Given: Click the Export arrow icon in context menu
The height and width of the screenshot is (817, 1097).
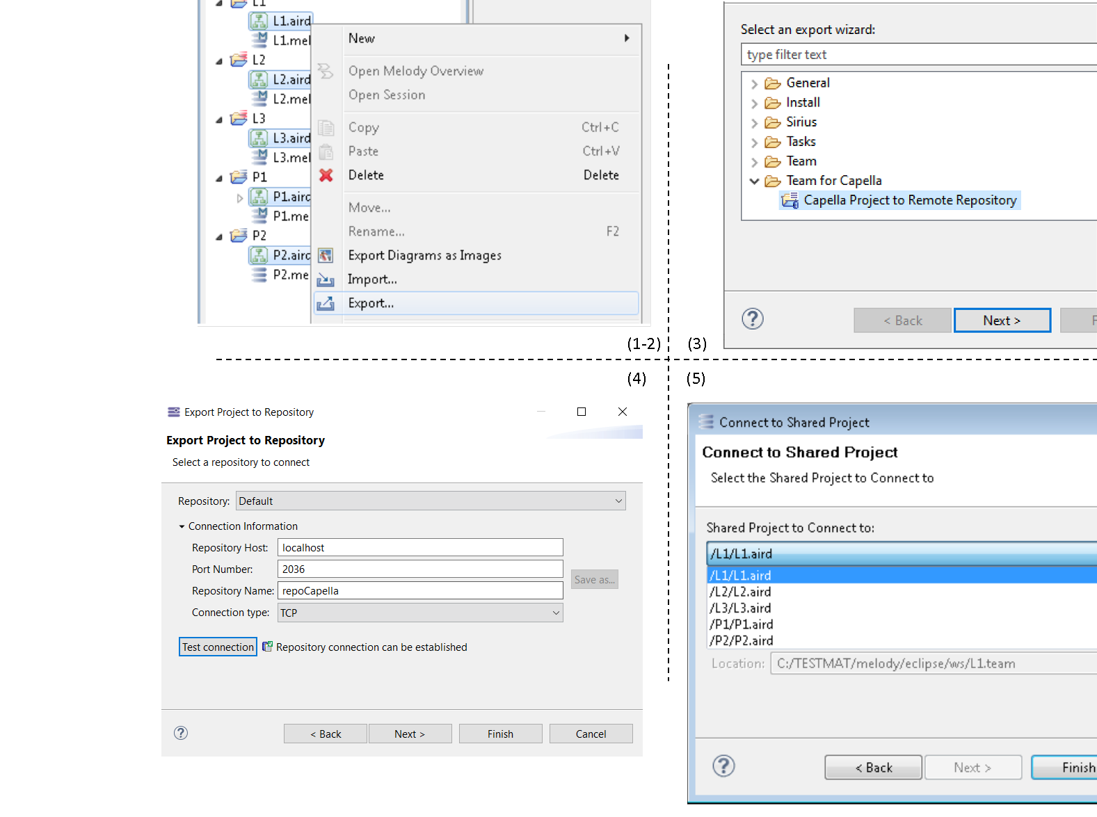Looking at the screenshot, I should pos(326,303).
